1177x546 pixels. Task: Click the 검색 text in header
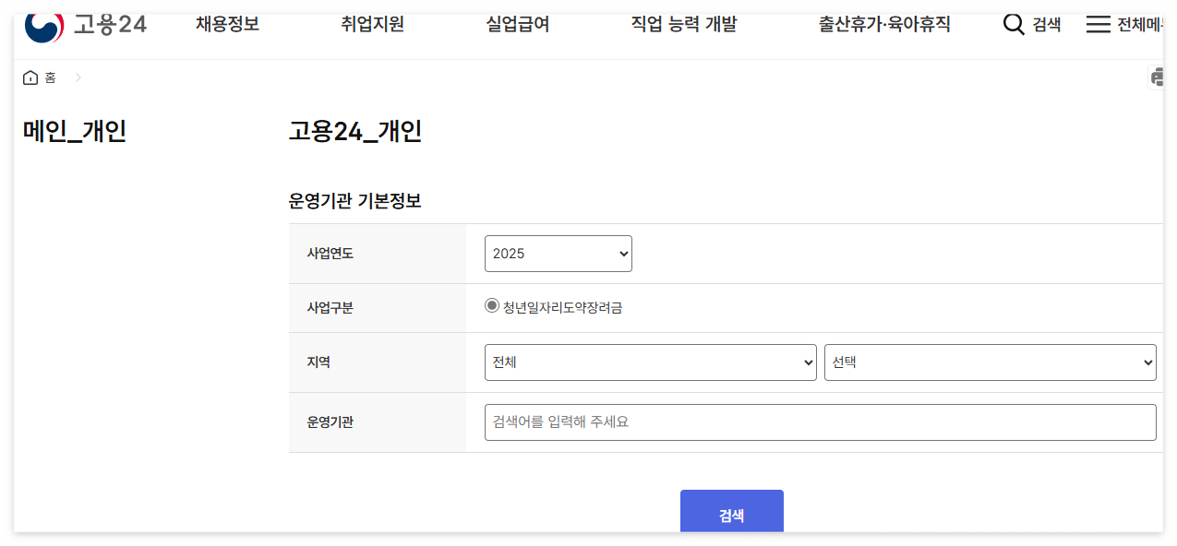[1047, 25]
